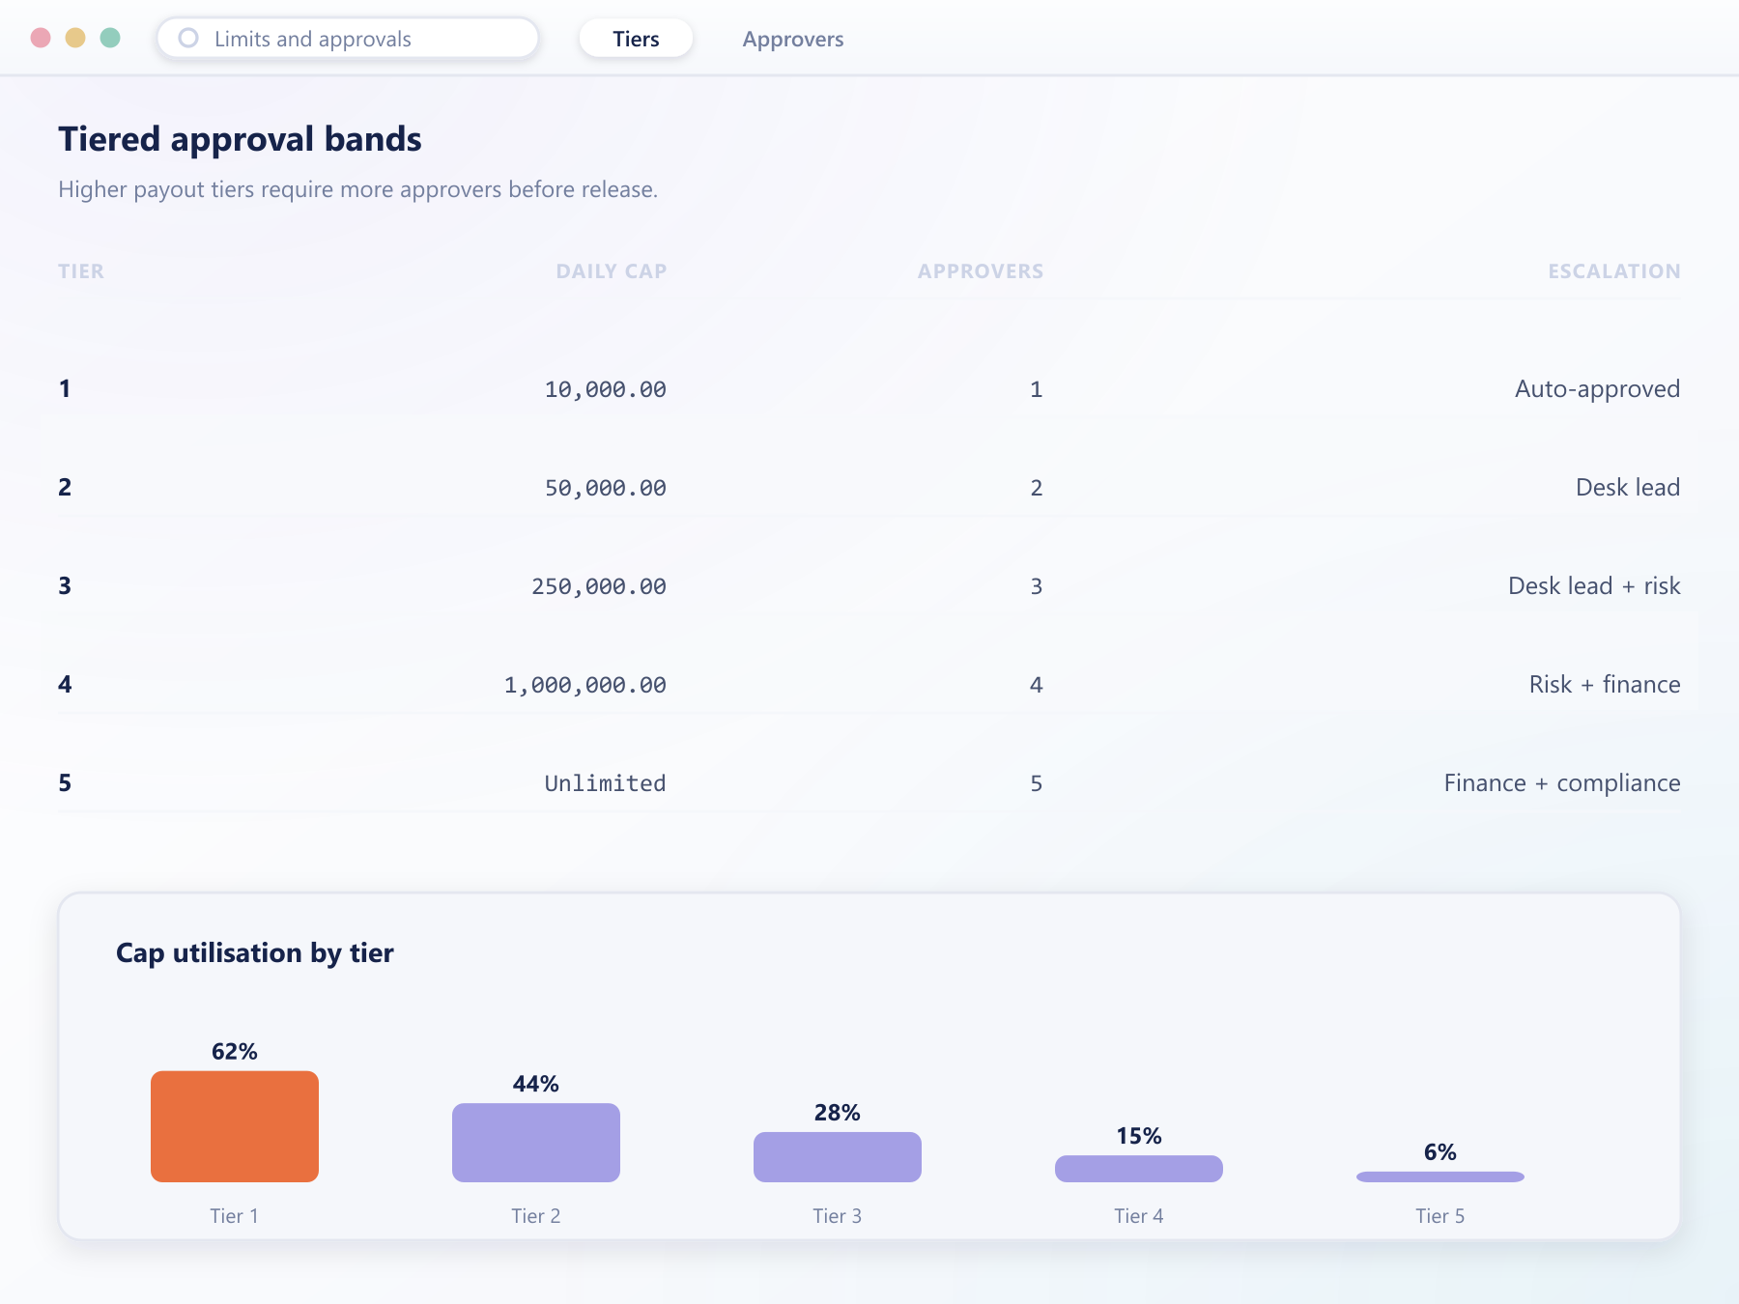
Task: Select the 50,000.00 daily cap value
Action: (606, 488)
